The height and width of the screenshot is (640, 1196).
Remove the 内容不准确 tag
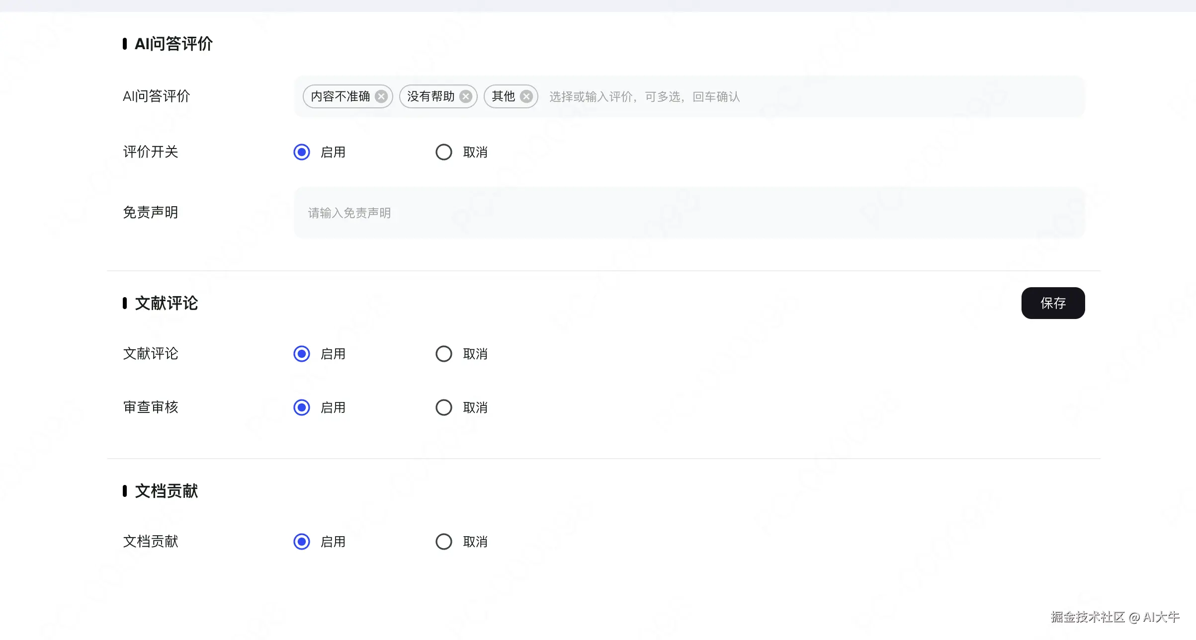click(x=381, y=96)
